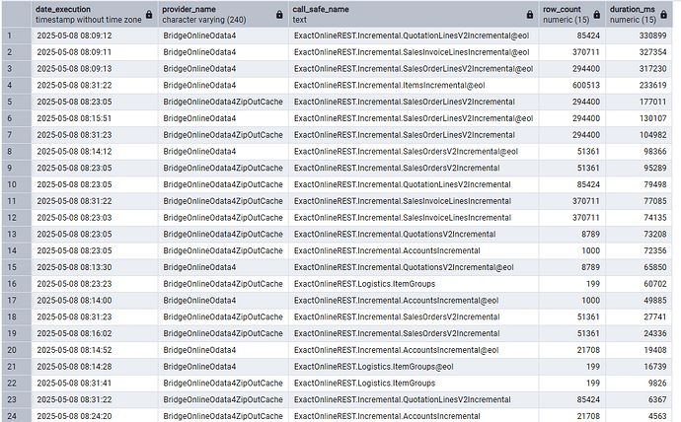Screen dimensions: 681x422
Task: Click BridgeOnlineOdata4 provider cell in row 1
Action: (x=223, y=35)
